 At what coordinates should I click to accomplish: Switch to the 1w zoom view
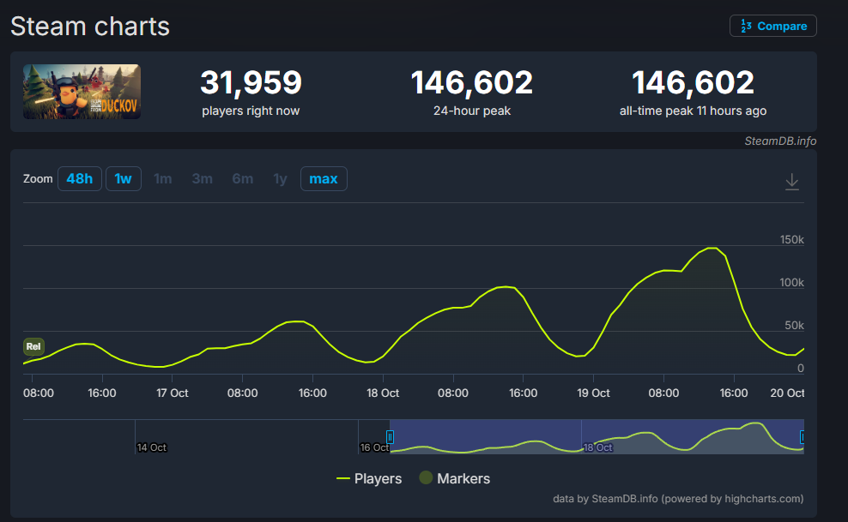point(123,178)
